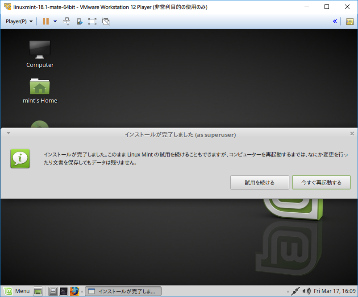Screen dimensions: 358x297
Task: Open the VMware notes panel icon
Action: (350, 21)
